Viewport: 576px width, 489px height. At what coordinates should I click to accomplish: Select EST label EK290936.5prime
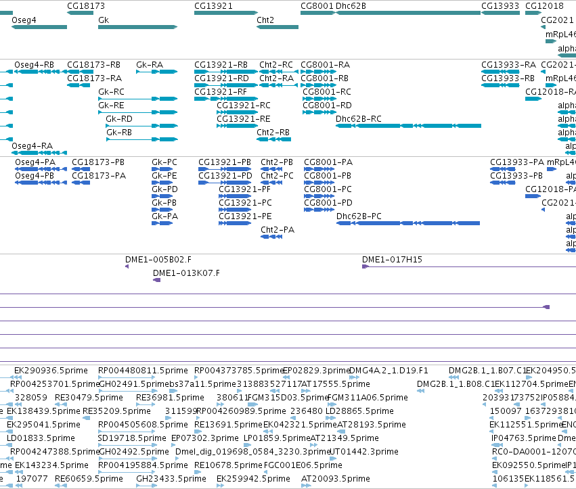[51, 371]
